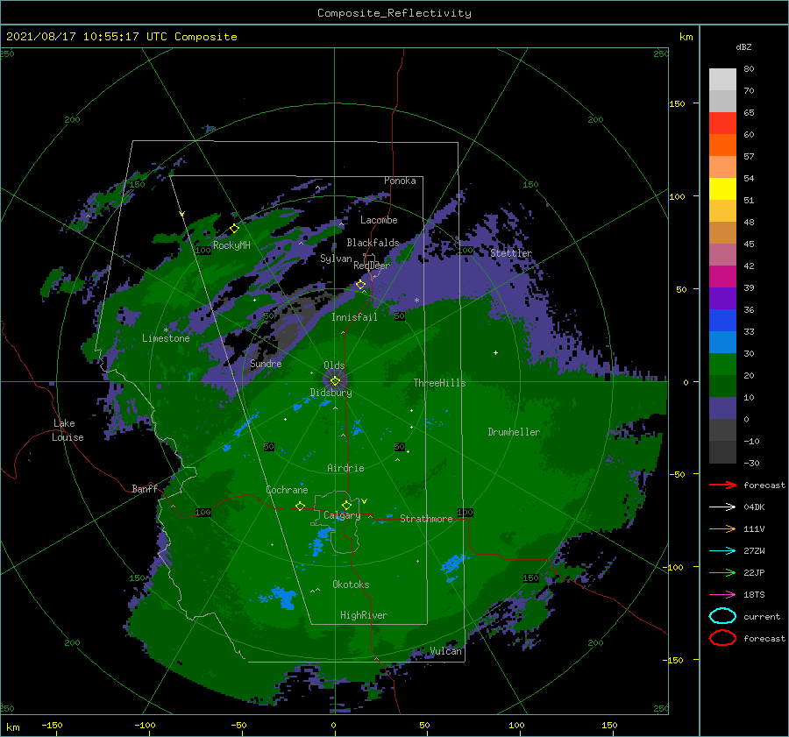Screen dimensions: 789x737
Task: Click the Composite_Reflectivity title text
Action: coord(394,13)
